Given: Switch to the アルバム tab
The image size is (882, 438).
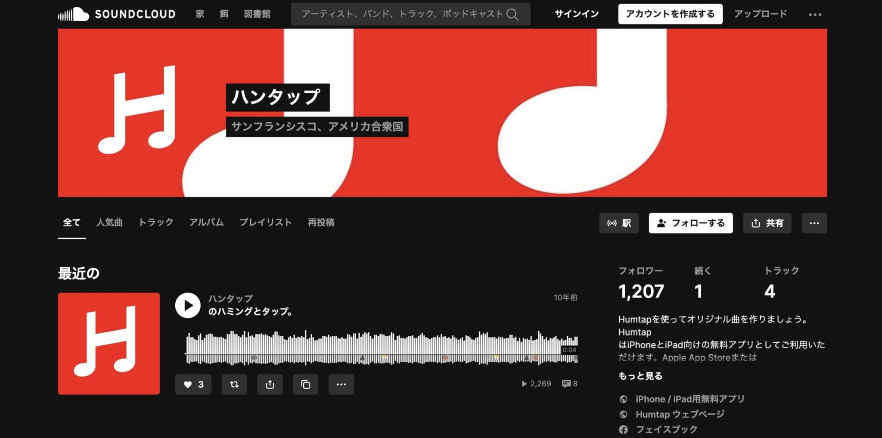Looking at the screenshot, I should [x=207, y=223].
